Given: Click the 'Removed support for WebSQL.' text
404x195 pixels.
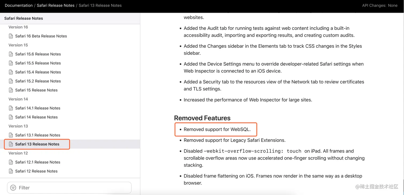Looking at the screenshot, I should click(217, 129).
